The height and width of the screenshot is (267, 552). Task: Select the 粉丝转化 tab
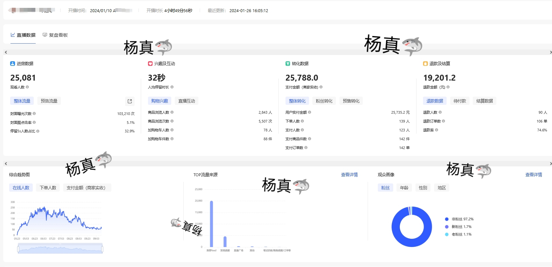(324, 101)
